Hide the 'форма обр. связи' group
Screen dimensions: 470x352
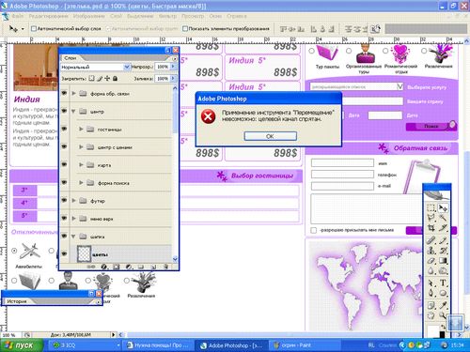(64, 93)
